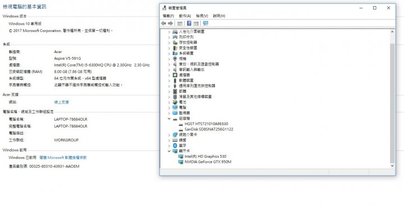The height and width of the screenshot is (208, 404).
Task: Click the Back arrow in Device Manager toolbar
Action: (163, 23)
